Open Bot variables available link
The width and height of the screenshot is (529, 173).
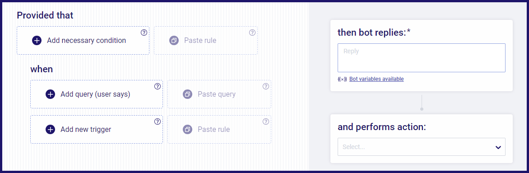[376, 79]
